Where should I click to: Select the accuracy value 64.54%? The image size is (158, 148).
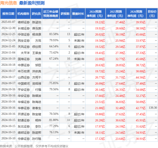[x=54, y=47]
